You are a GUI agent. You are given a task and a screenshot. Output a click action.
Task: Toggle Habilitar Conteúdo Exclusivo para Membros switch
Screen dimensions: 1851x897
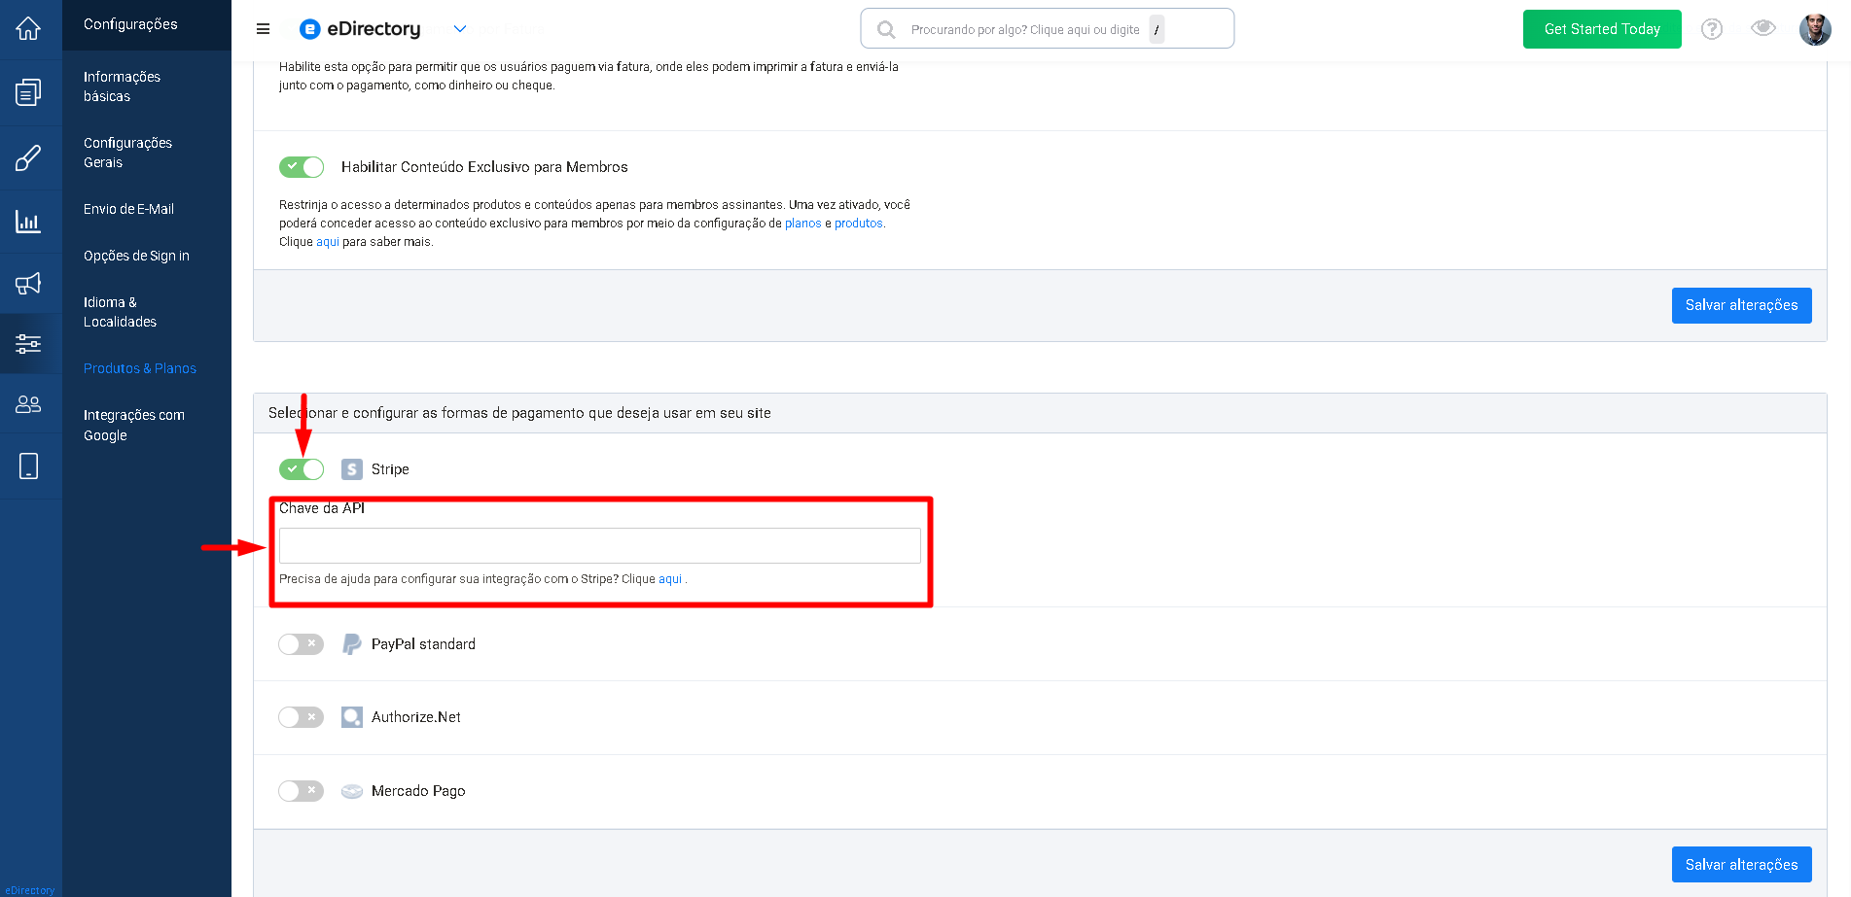coord(302,167)
